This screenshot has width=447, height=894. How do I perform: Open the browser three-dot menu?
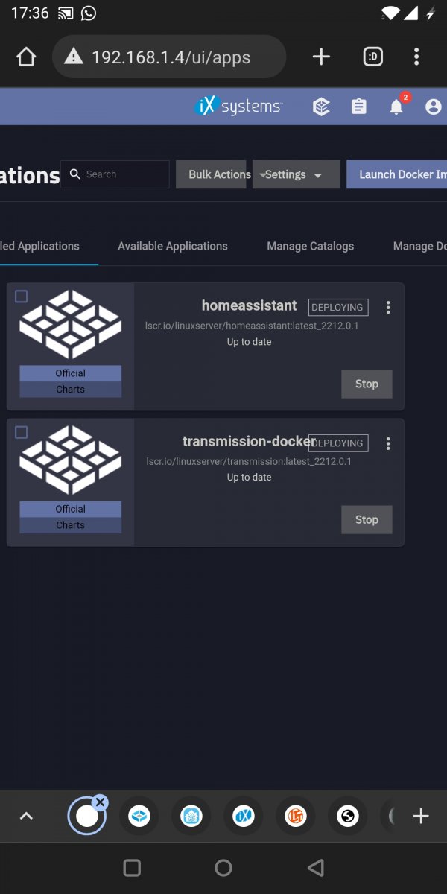tap(416, 57)
